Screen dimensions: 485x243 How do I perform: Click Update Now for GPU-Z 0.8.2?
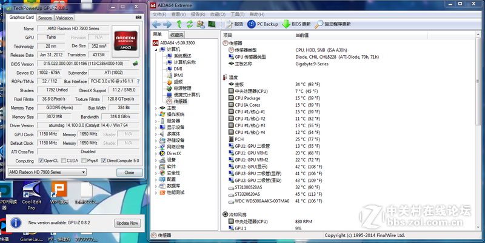click(127, 223)
